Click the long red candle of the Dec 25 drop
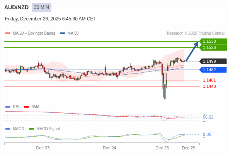This screenshot has width=228, height=154. pos(162,70)
